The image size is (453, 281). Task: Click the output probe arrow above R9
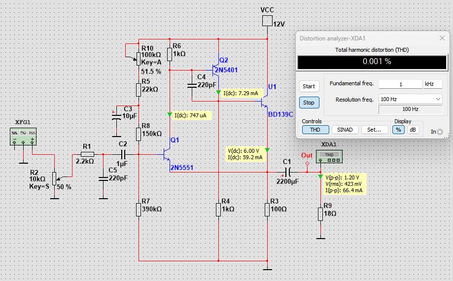pyautogui.click(x=320, y=176)
